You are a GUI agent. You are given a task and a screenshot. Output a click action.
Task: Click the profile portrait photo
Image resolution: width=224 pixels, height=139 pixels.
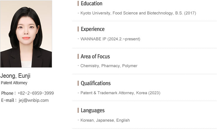(26, 34)
